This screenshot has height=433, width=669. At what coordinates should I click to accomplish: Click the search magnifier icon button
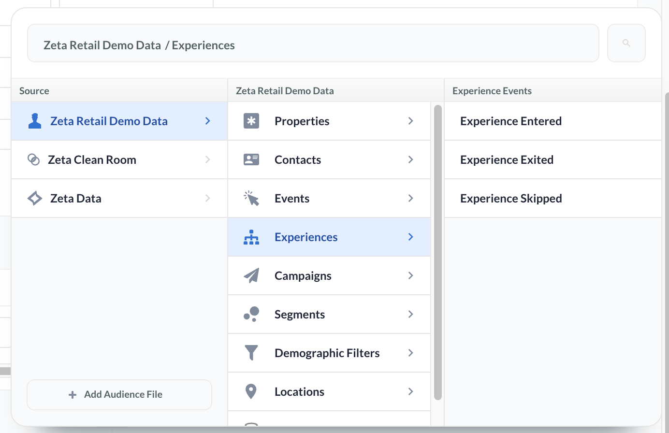626,43
